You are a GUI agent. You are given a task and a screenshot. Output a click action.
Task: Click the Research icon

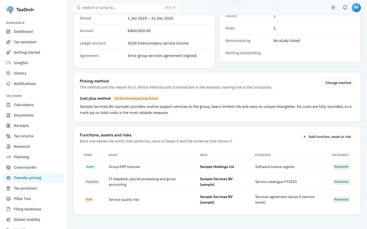(8, 147)
